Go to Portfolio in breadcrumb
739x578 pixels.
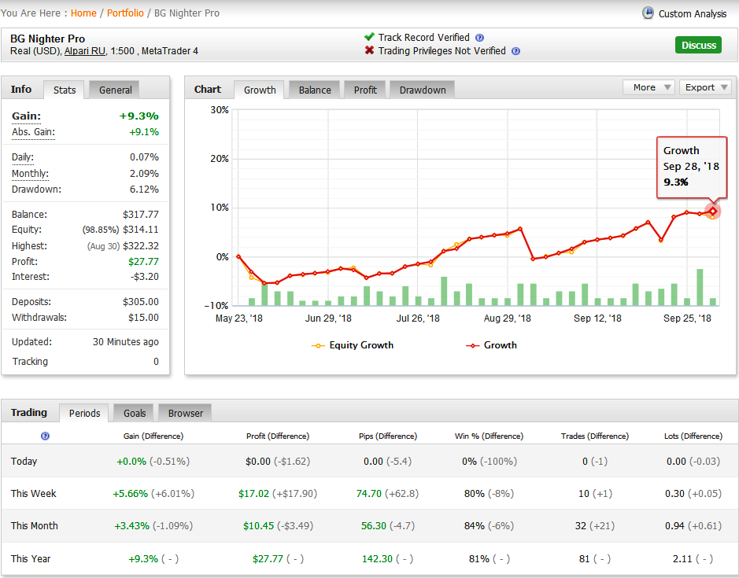pos(125,13)
